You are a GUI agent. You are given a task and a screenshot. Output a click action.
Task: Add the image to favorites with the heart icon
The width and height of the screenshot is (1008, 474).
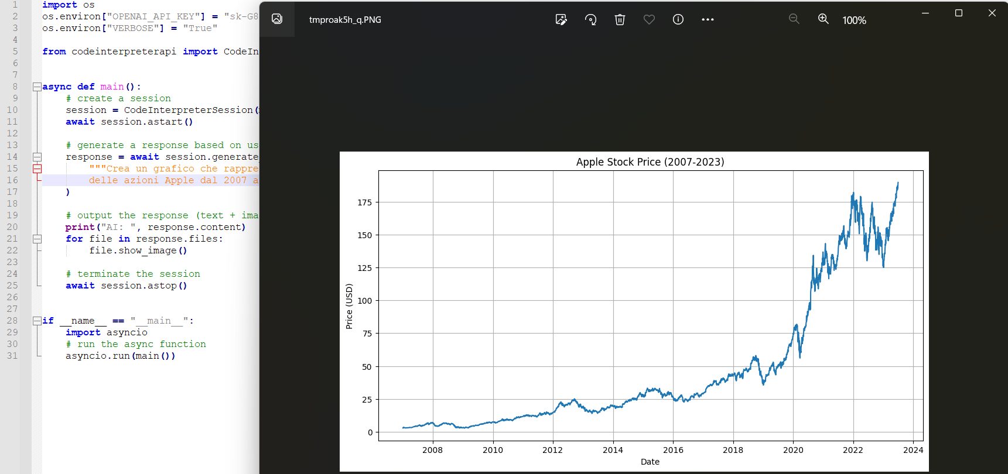(x=649, y=19)
